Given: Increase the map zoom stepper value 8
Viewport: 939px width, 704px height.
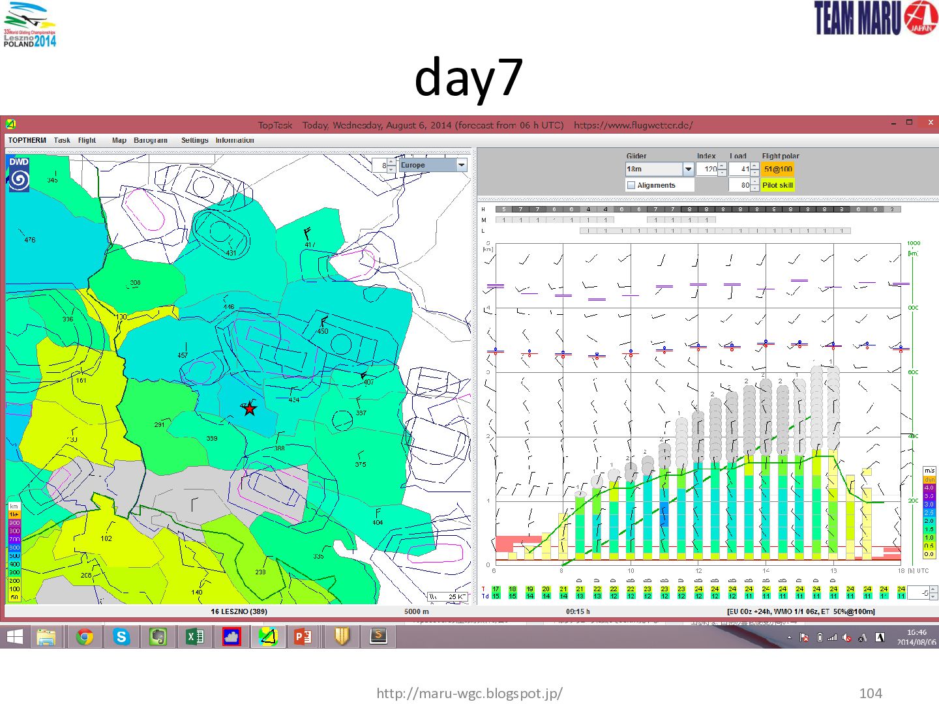Looking at the screenshot, I should click(391, 162).
